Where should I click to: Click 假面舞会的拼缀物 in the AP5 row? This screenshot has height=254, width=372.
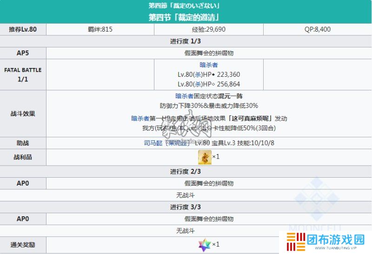pos(209,53)
